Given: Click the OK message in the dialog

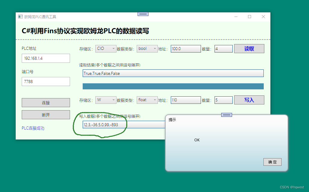Looking at the screenshot, I should click(197, 140).
